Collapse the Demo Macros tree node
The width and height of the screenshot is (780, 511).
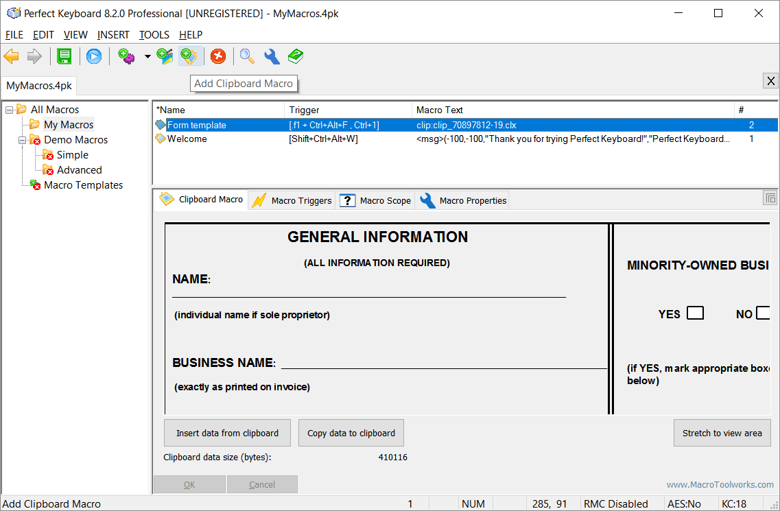point(22,140)
